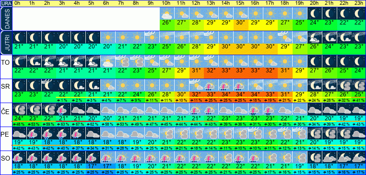Image resolution: width=366 pixels, height=175 pixels.
Task: Click the ČE 23h overcast night icon
Action: tap(359, 109)
